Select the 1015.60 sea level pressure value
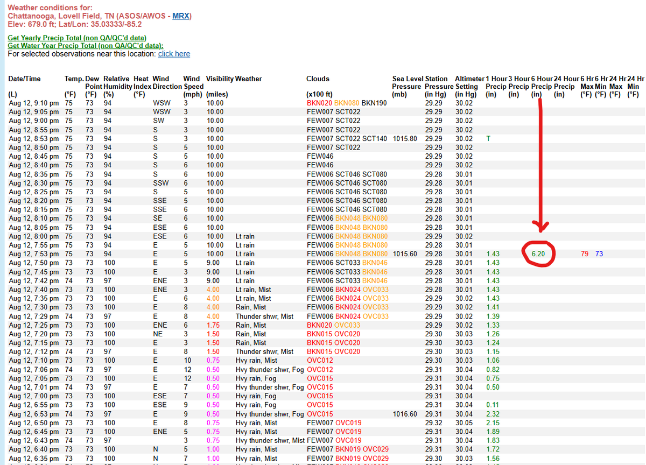The width and height of the screenshot is (646, 465). click(x=405, y=253)
